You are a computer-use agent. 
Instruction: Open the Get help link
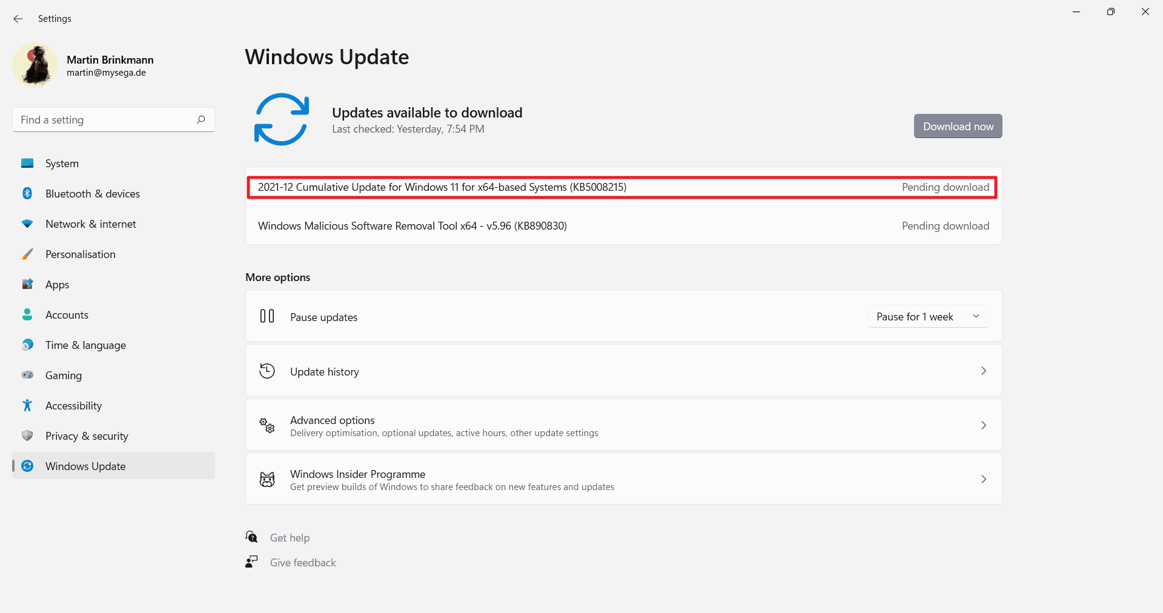[290, 538]
